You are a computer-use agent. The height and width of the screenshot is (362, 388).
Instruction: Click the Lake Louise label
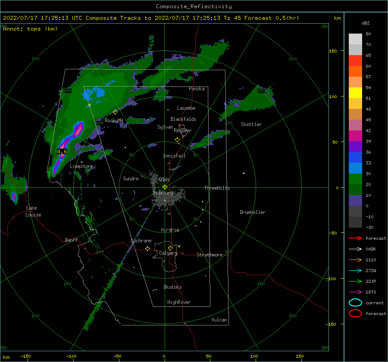(x=33, y=211)
